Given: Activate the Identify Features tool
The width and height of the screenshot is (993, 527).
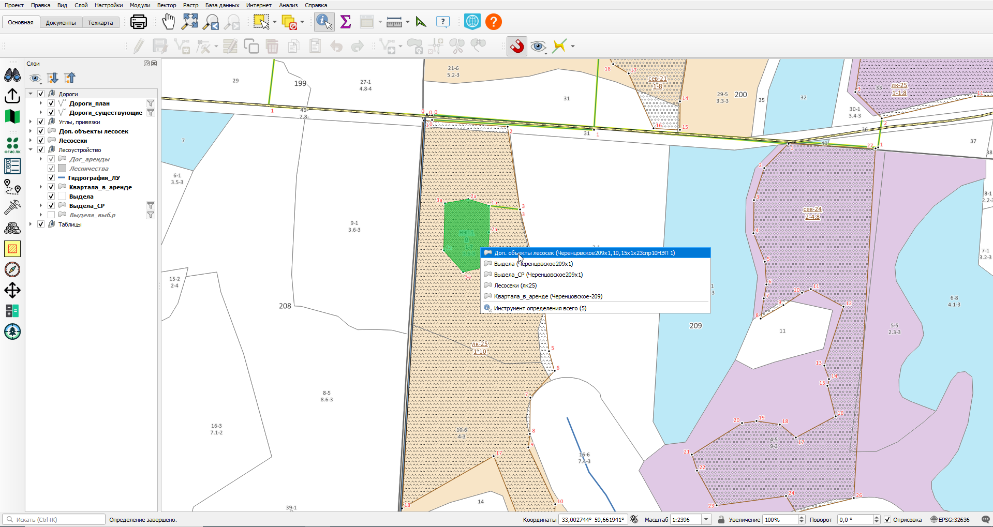Looking at the screenshot, I should tap(324, 22).
